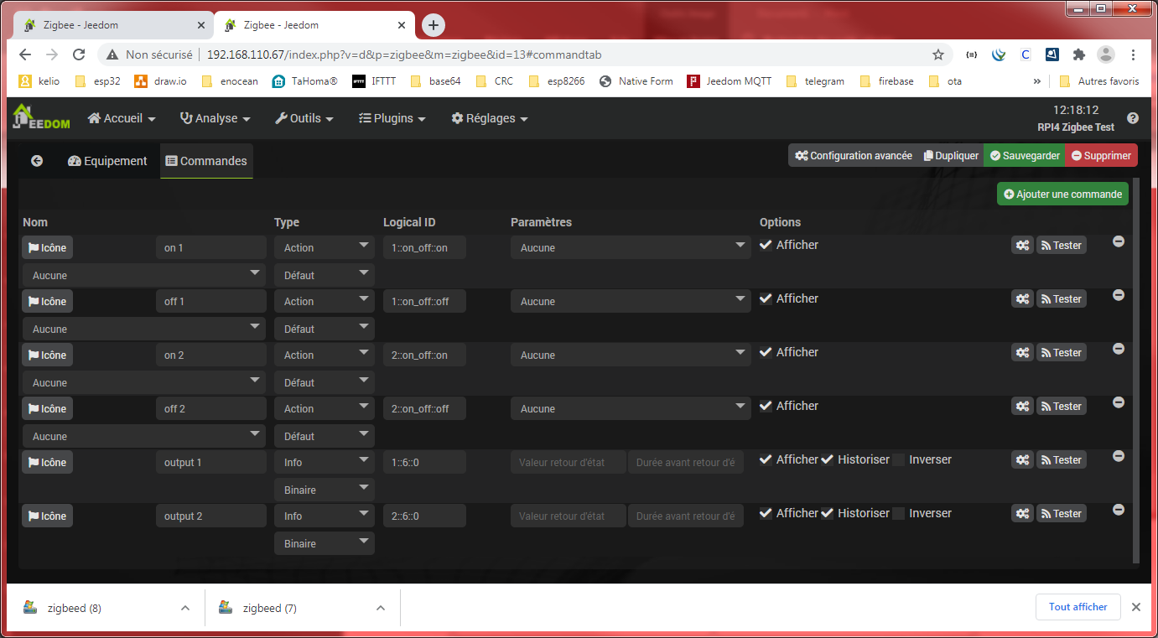Screen dimensions: 1158x638
Task: Open the Aucune dropdown under on 1 name
Action: 144,275
